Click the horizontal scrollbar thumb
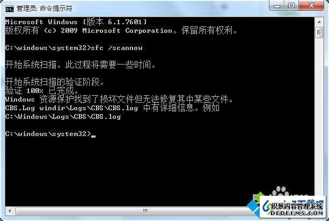This screenshot has width=329, height=221. click(145, 211)
